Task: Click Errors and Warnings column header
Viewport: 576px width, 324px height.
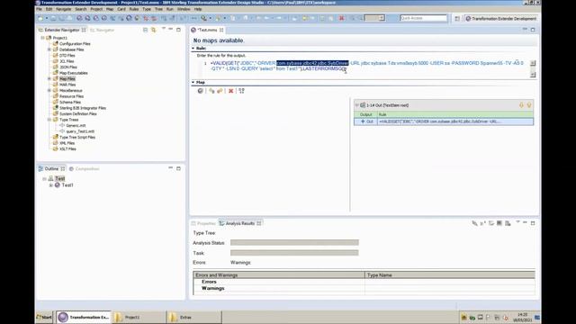Action: coord(279,275)
